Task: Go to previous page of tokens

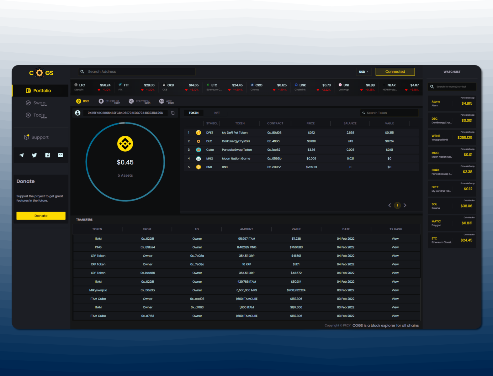Action: 390,206
